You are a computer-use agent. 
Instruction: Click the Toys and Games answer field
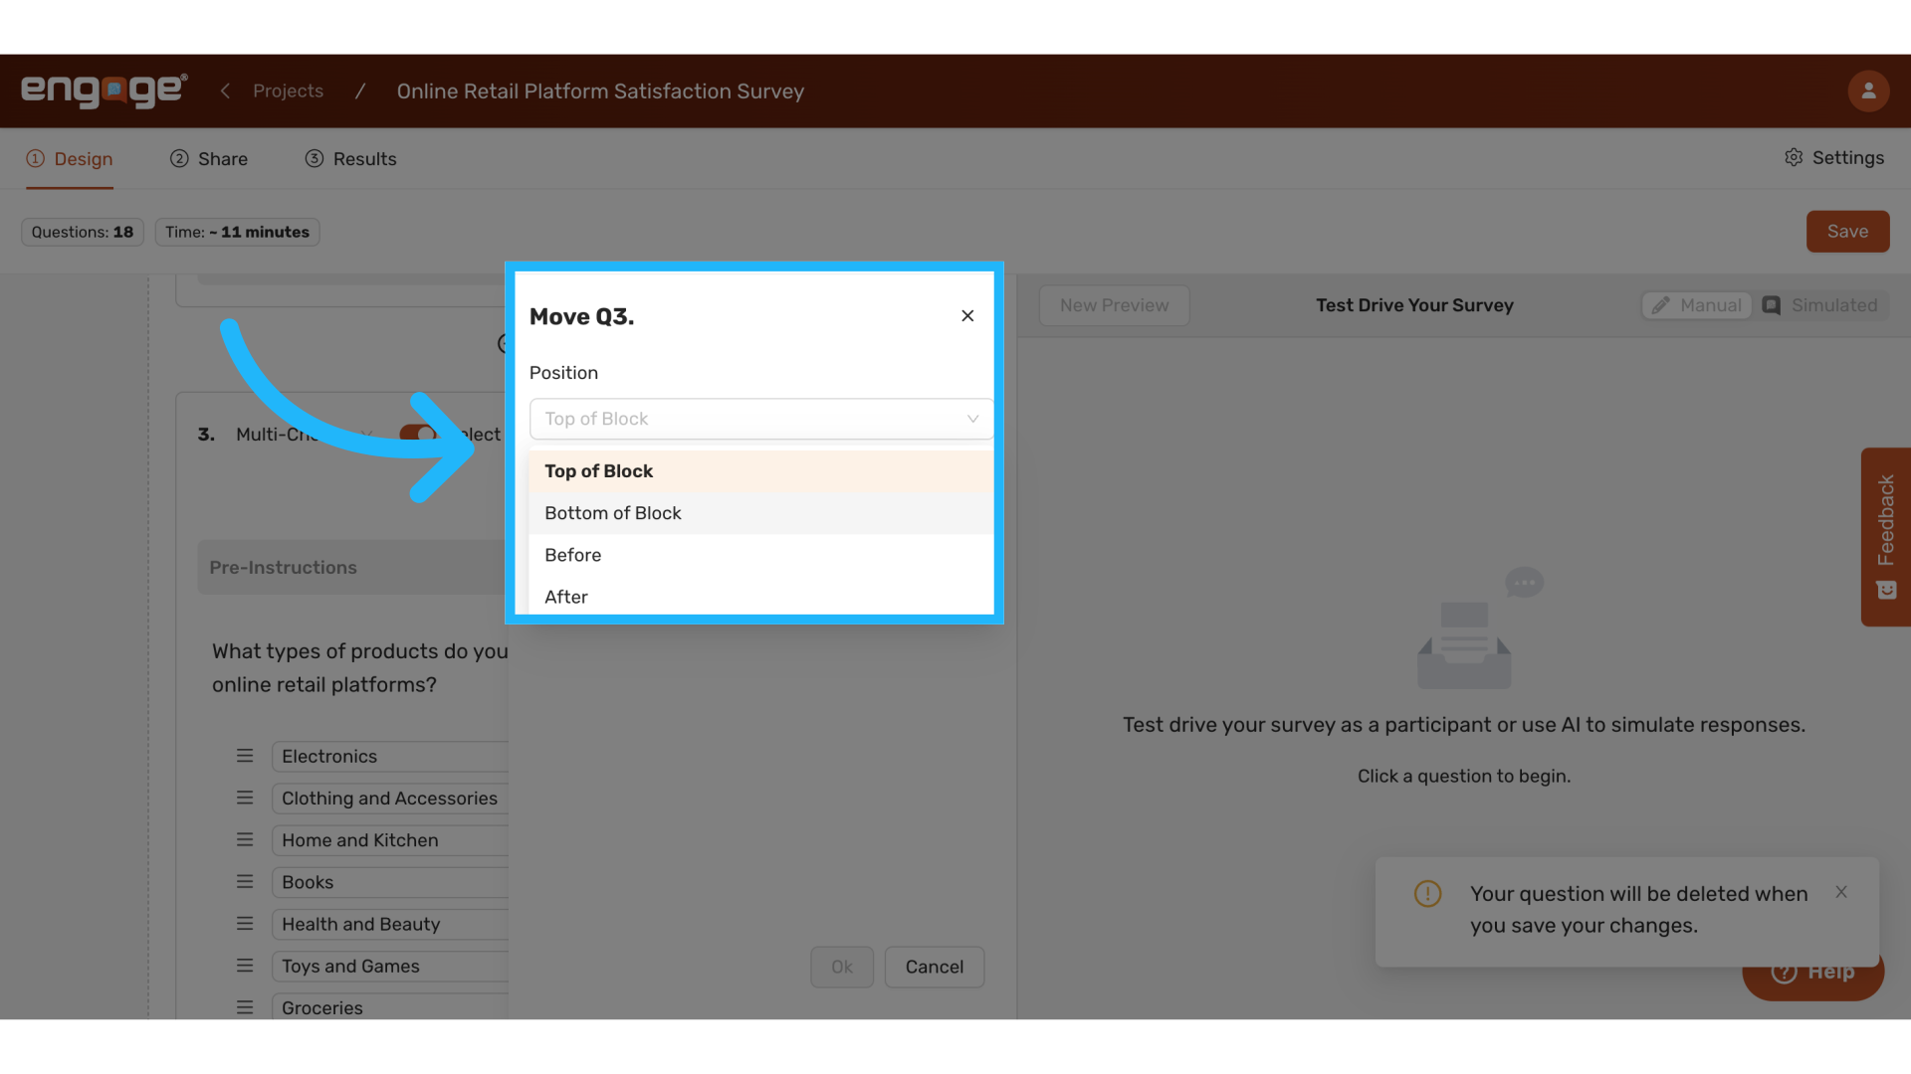(390, 966)
